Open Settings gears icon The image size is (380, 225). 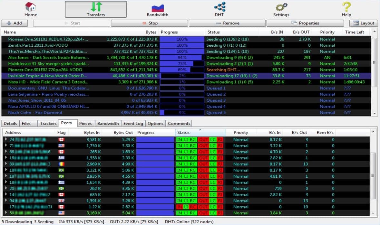(281, 7)
